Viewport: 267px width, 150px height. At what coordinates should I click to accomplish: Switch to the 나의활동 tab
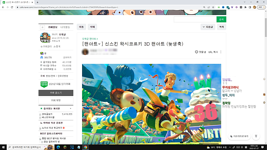coord(65,27)
